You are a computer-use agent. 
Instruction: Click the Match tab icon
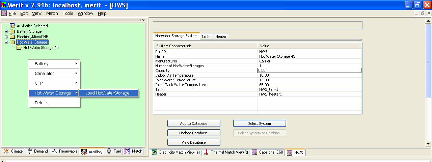click(x=127, y=151)
